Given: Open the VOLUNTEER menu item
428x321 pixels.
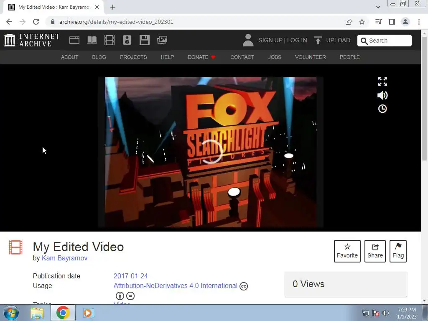Looking at the screenshot, I should (x=311, y=57).
